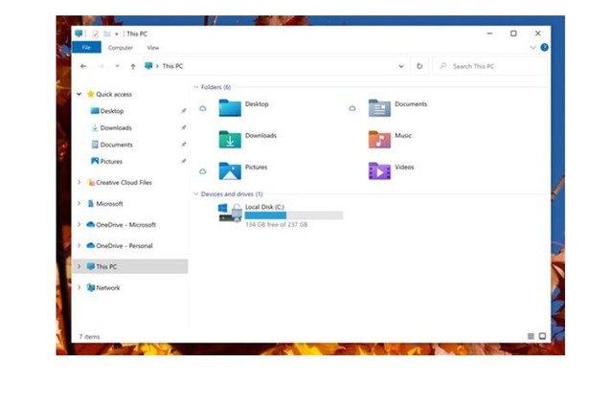Click the Pictures icon in Quick access
Viewport: 613px width, 407px height.
pos(95,161)
